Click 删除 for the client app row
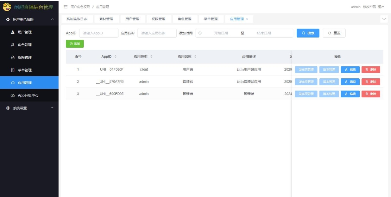 click(x=371, y=70)
